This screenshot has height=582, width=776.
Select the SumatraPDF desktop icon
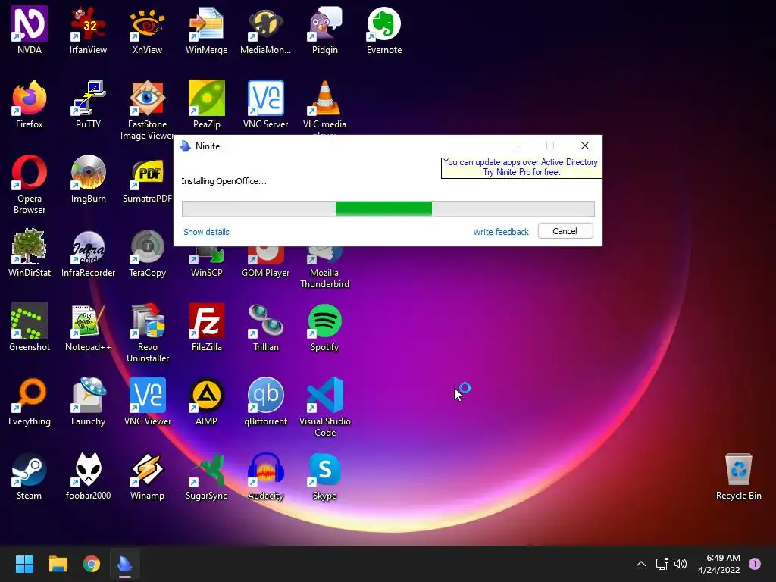coord(147,172)
